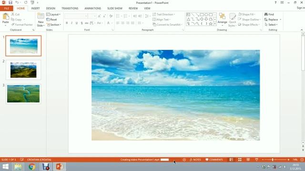Select the Oval shape
305x171 pixels.
click(206, 15)
